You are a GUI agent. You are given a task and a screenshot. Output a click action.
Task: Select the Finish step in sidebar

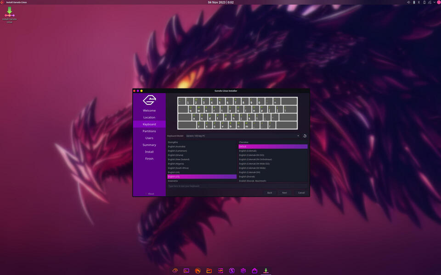click(x=149, y=159)
